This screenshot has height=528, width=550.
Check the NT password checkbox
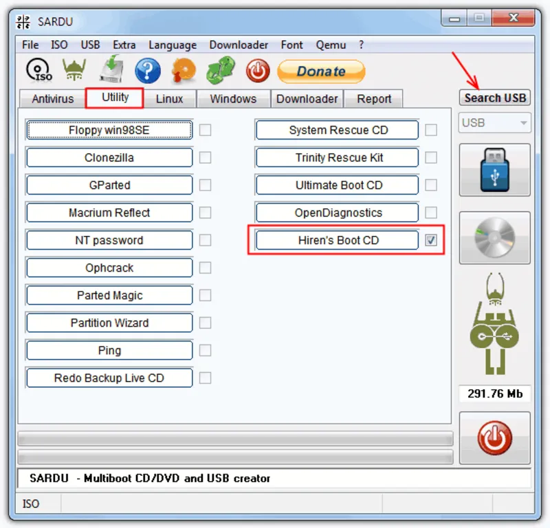[x=205, y=241]
